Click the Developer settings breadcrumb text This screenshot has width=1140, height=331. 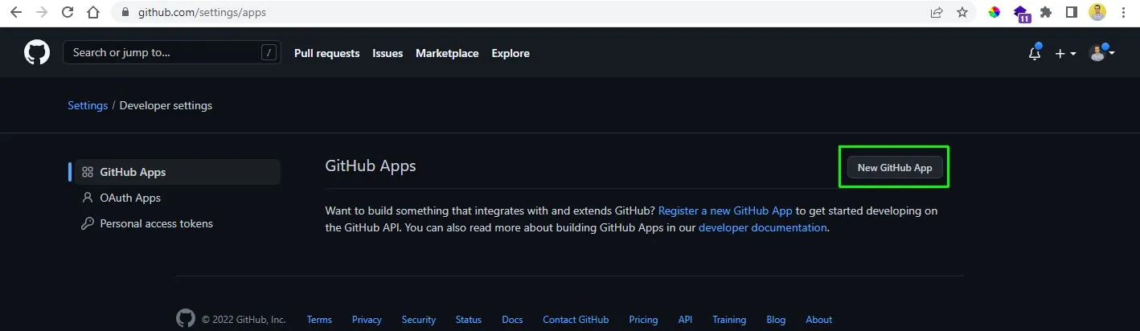tap(166, 105)
